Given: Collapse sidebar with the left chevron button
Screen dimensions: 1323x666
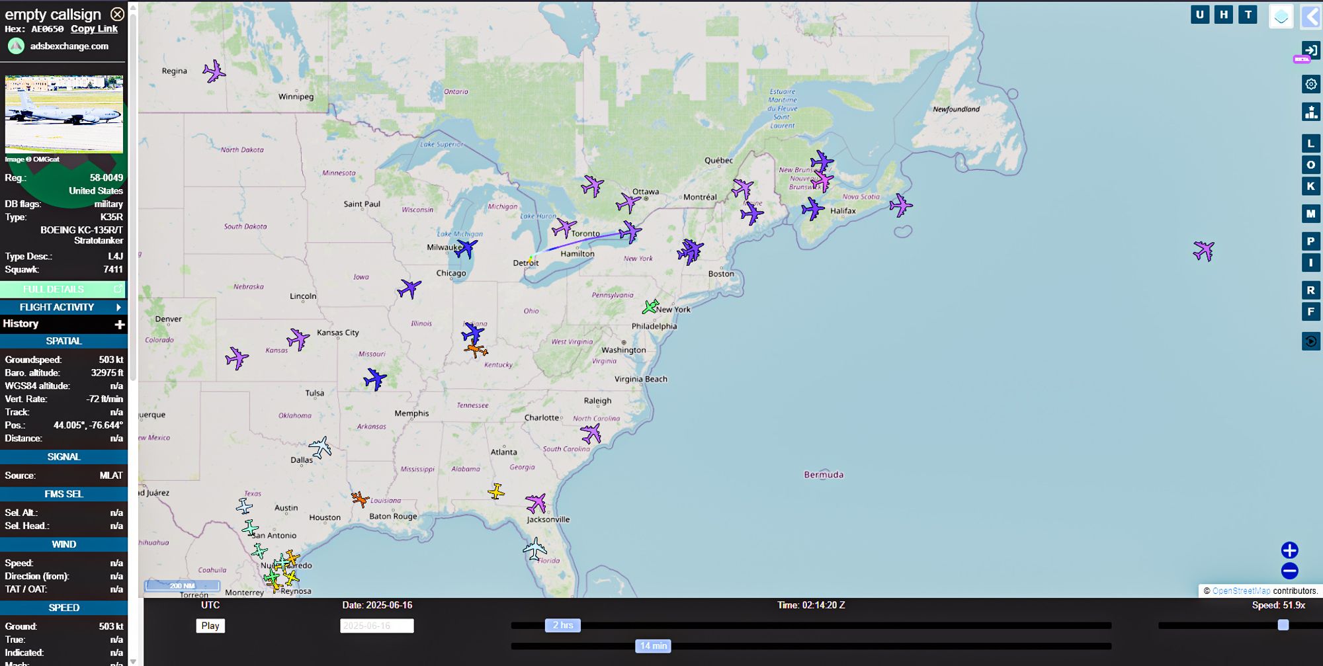Looking at the screenshot, I should (x=1311, y=17).
